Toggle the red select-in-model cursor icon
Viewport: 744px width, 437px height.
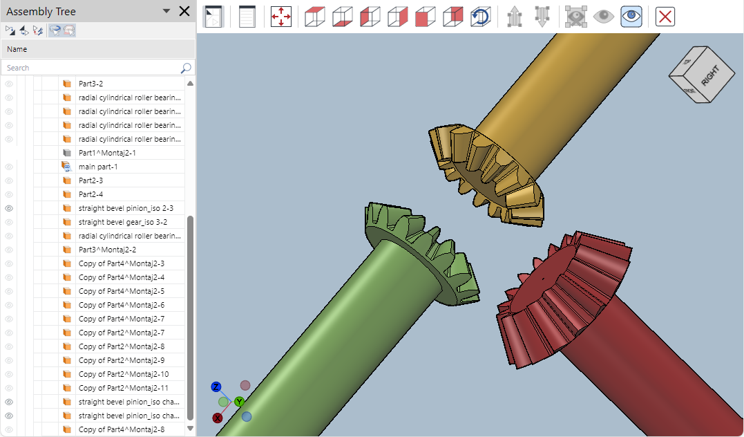click(69, 31)
